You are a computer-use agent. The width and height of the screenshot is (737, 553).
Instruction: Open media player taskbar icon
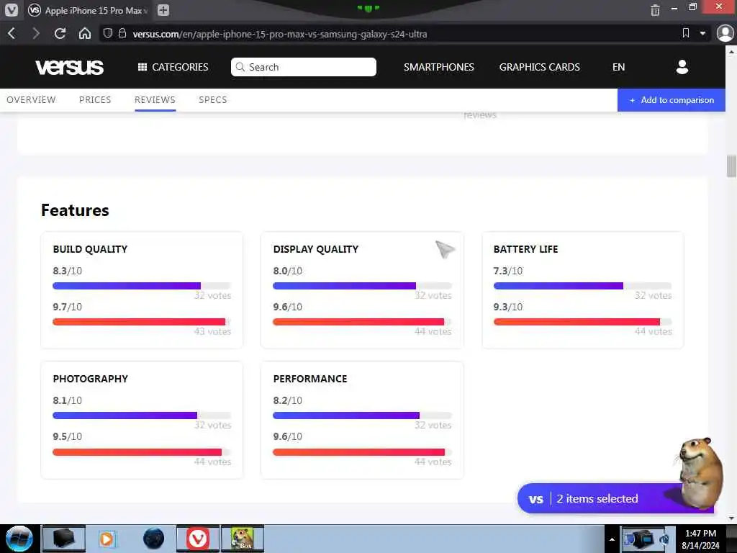tap(107, 539)
